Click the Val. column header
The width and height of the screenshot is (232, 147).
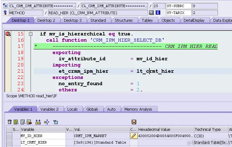pos(102,130)
